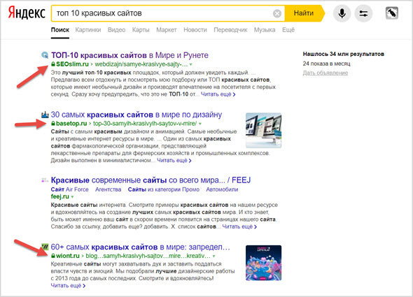The image size is (413, 297).
Task: Open the "Автомобили" sitelink
Action: click(222, 189)
